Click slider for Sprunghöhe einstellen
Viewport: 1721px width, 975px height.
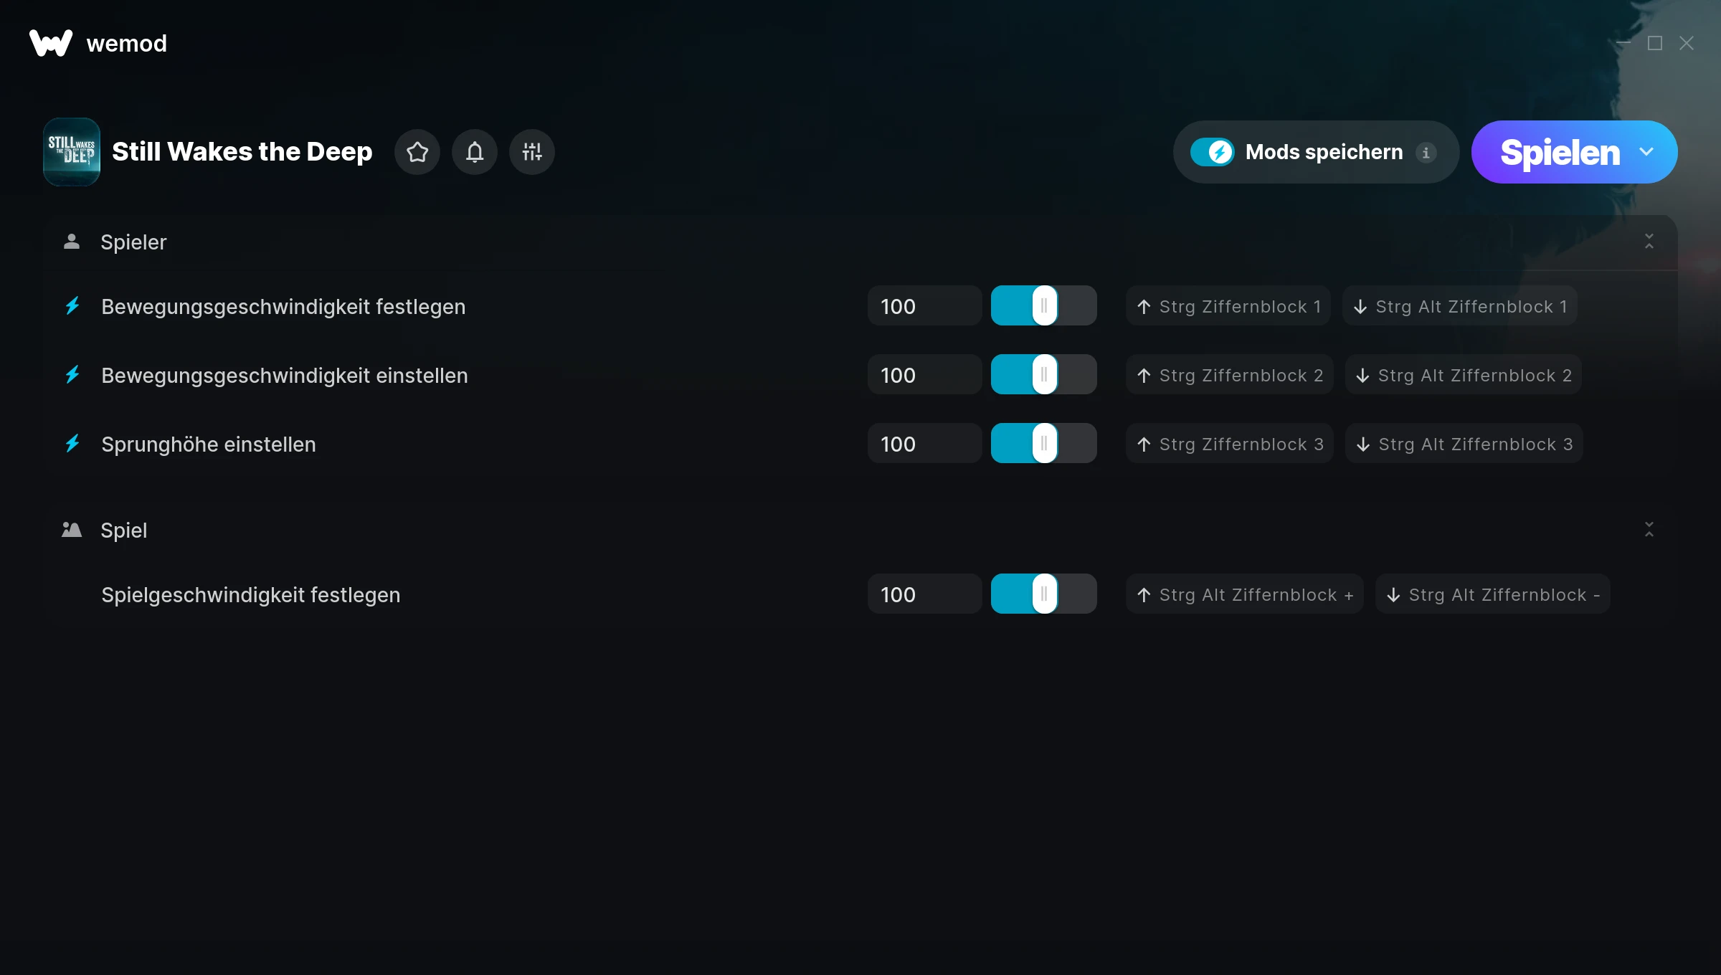pyautogui.click(x=1044, y=444)
